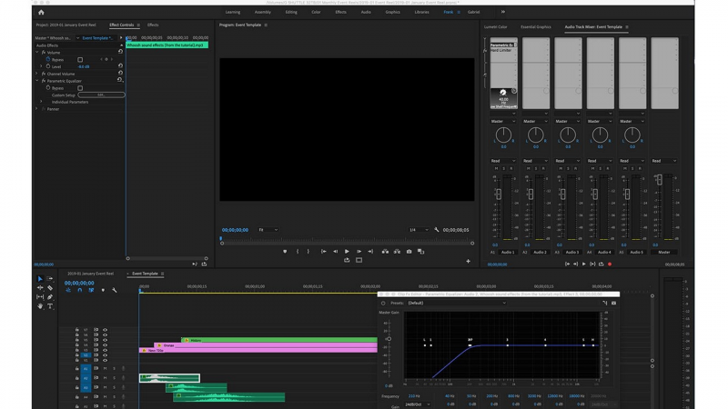
Task: Click the Edit button for Custom Setup
Action: (x=100, y=95)
